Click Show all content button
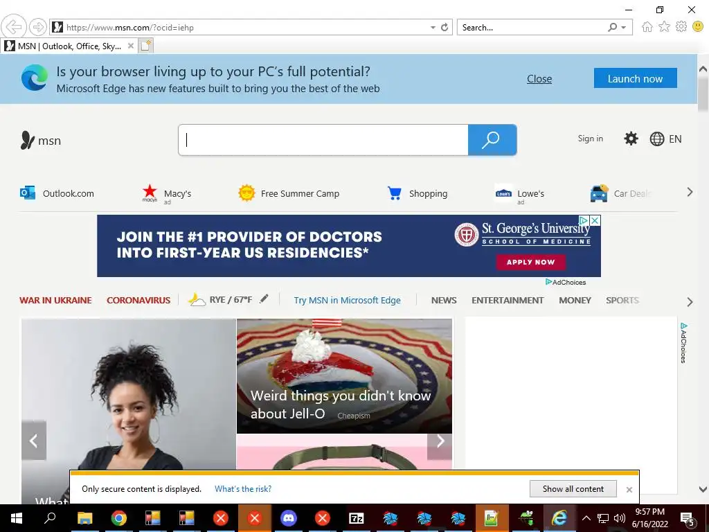The image size is (709, 532). pos(573,488)
